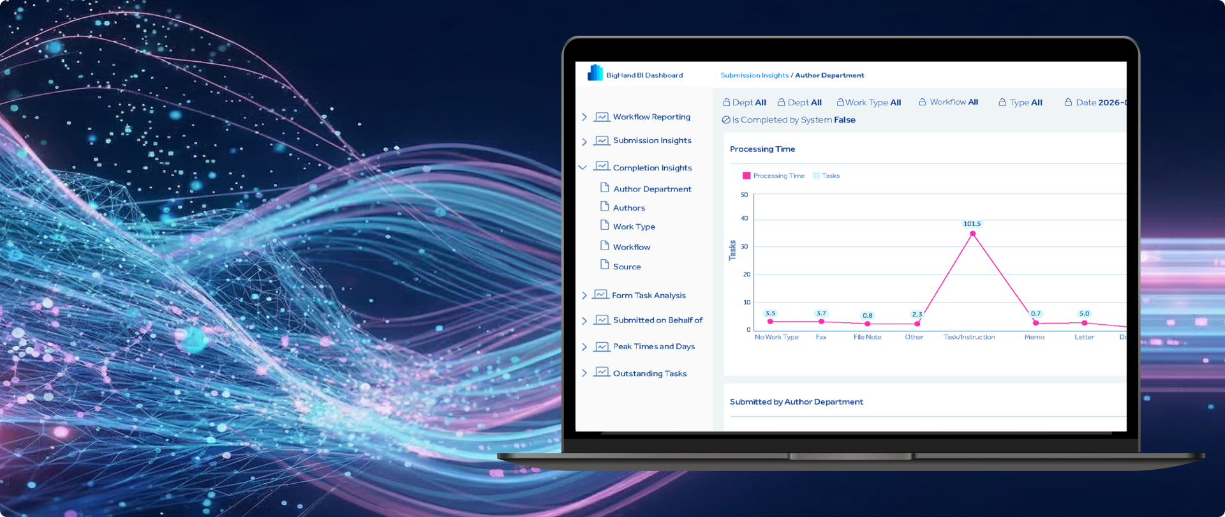This screenshot has width=1225, height=517.
Task: Open the second Dept All filter
Action: tap(800, 102)
